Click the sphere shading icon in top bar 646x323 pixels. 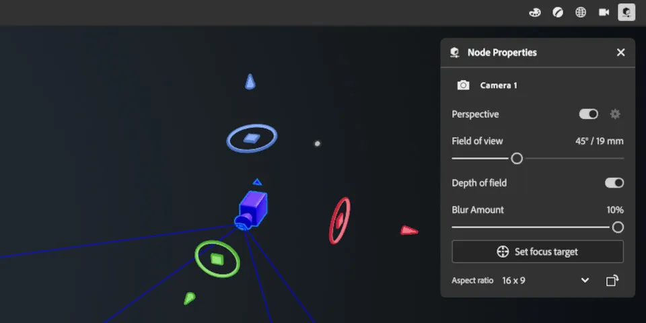click(x=557, y=12)
